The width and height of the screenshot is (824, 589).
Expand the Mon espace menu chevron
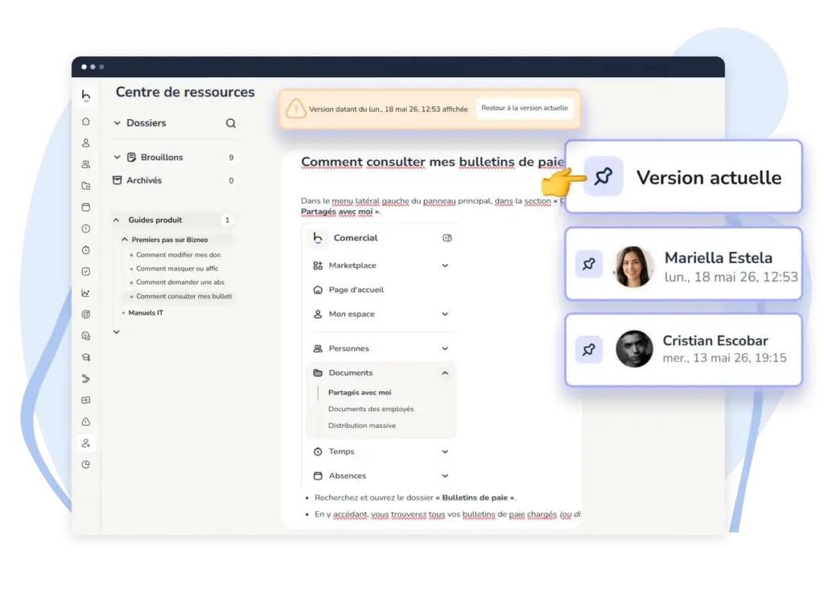pyautogui.click(x=445, y=314)
